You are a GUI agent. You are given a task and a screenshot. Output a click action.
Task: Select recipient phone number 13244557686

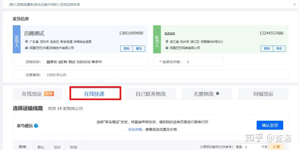click(x=271, y=33)
